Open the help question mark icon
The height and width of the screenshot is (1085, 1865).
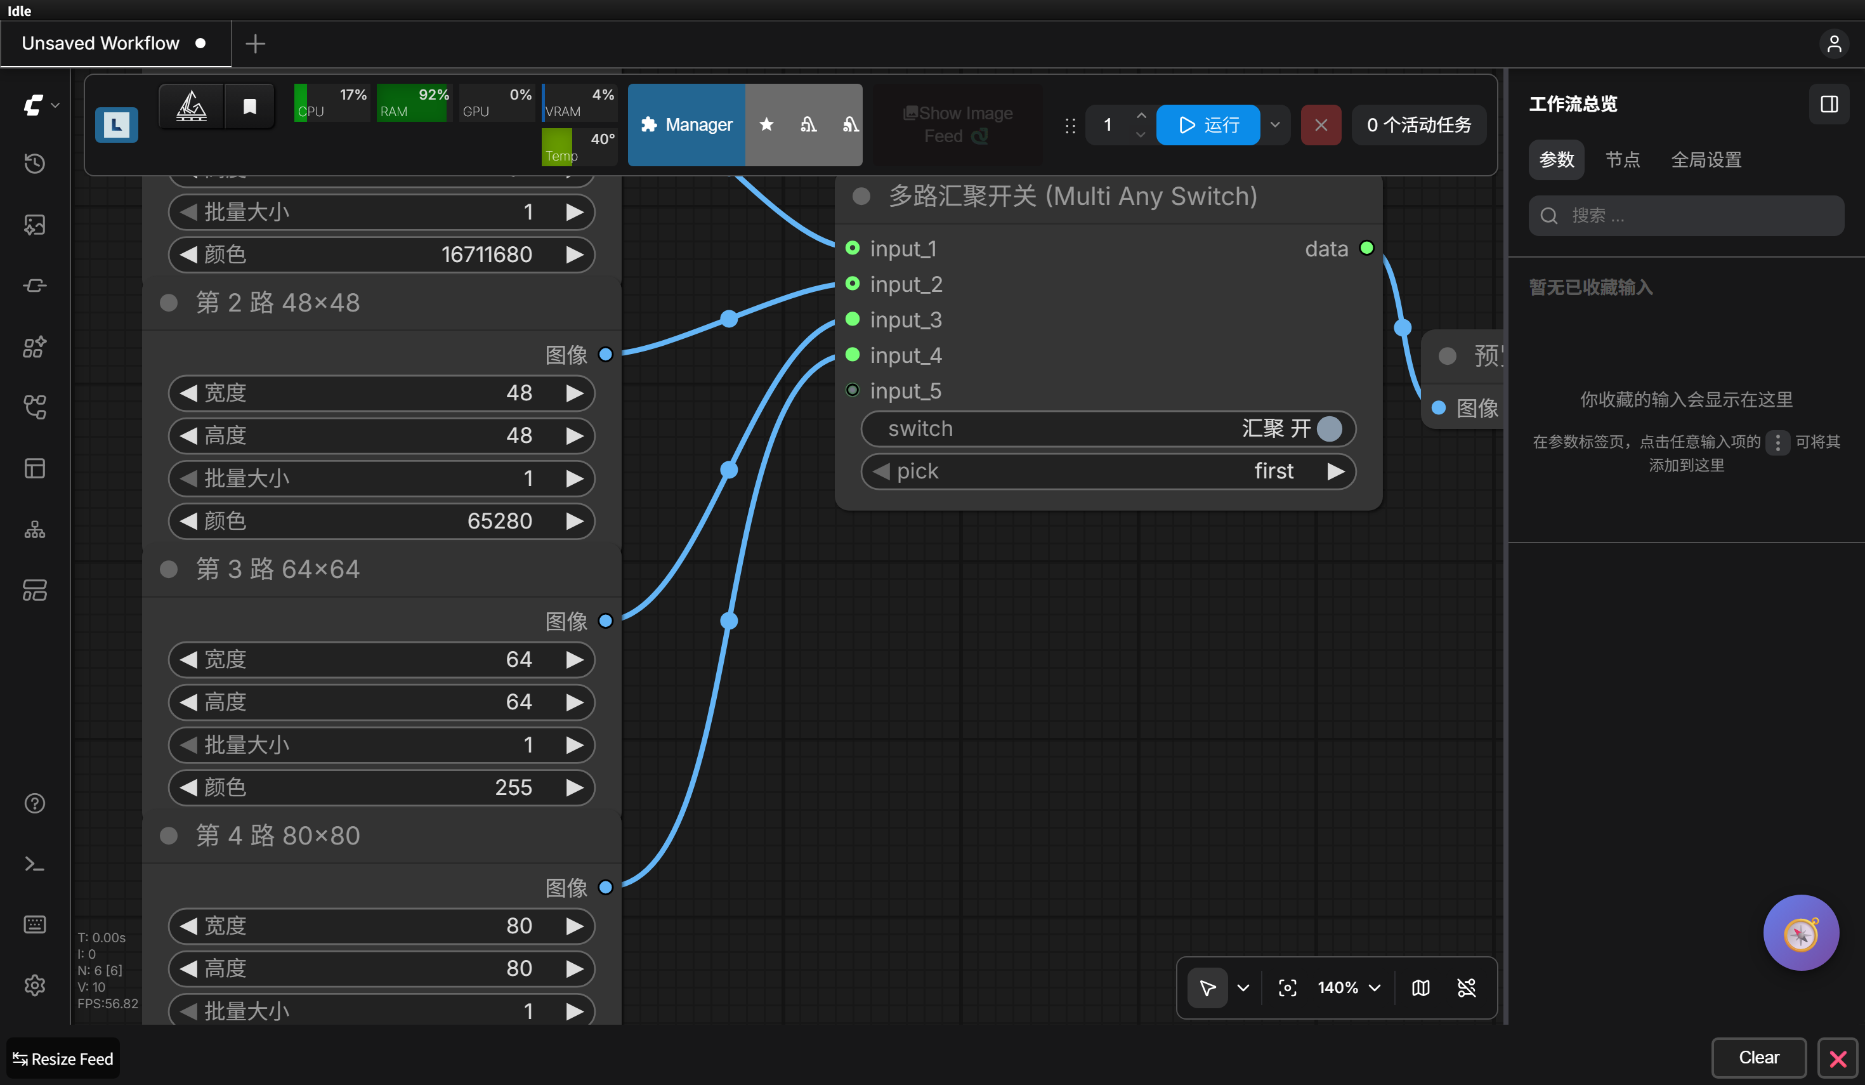35,803
